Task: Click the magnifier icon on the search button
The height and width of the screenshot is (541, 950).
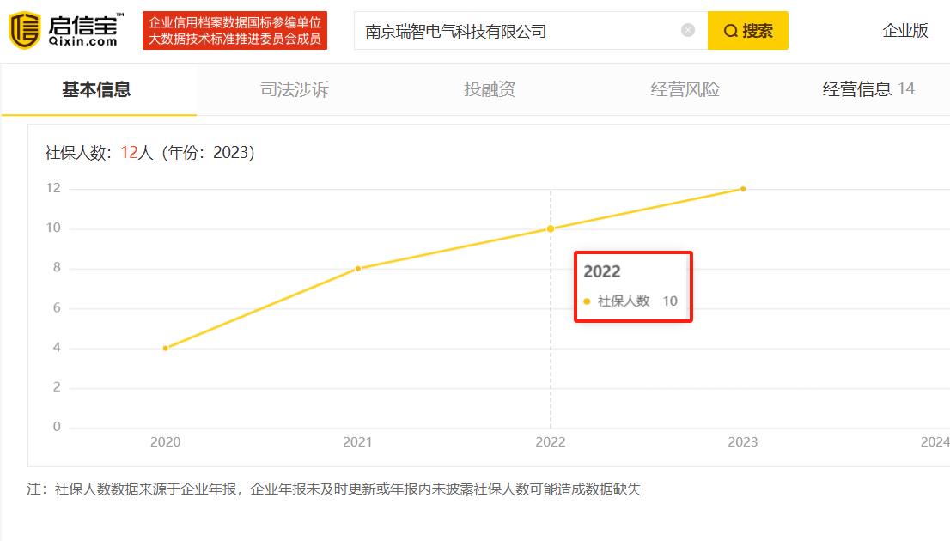Action: coord(729,30)
